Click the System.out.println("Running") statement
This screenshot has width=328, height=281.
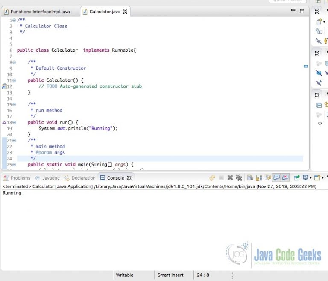[78, 128]
